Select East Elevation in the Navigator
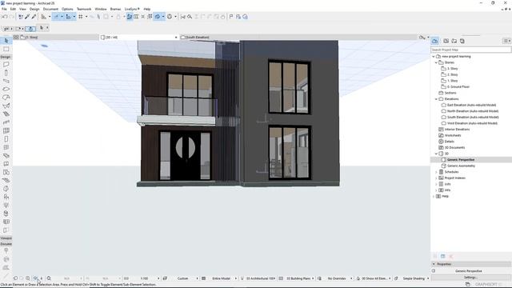Viewport: 512px width, 288px height. coord(471,105)
